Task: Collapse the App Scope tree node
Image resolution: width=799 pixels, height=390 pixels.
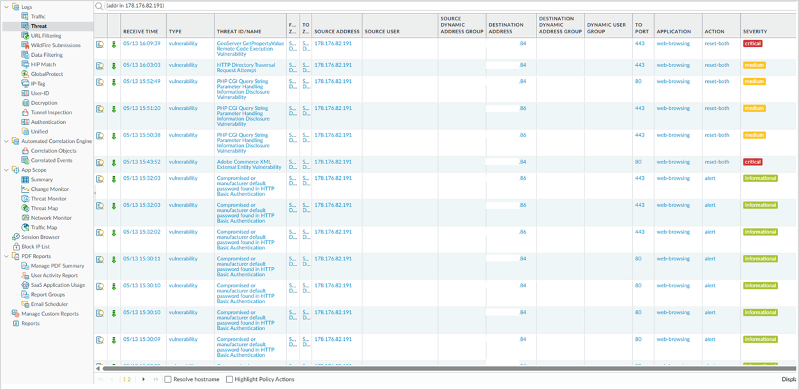Action: (x=6, y=170)
